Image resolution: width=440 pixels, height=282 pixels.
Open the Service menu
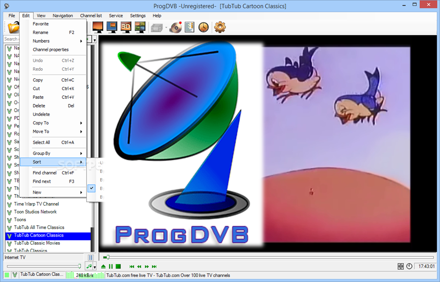(x=116, y=16)
